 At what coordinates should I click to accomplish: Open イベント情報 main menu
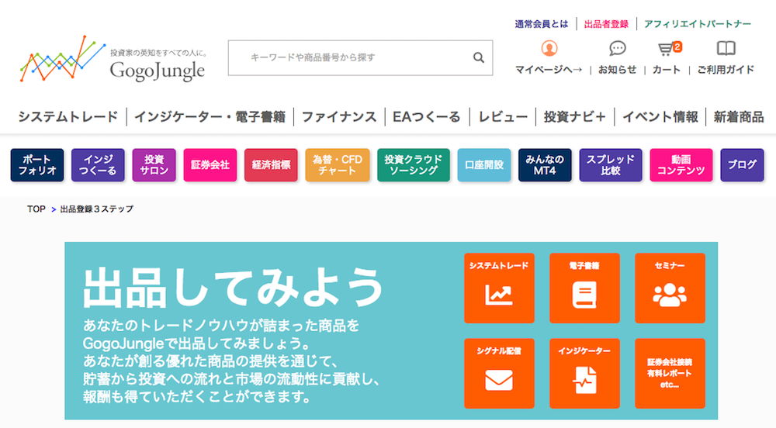[x=660, y=117]
